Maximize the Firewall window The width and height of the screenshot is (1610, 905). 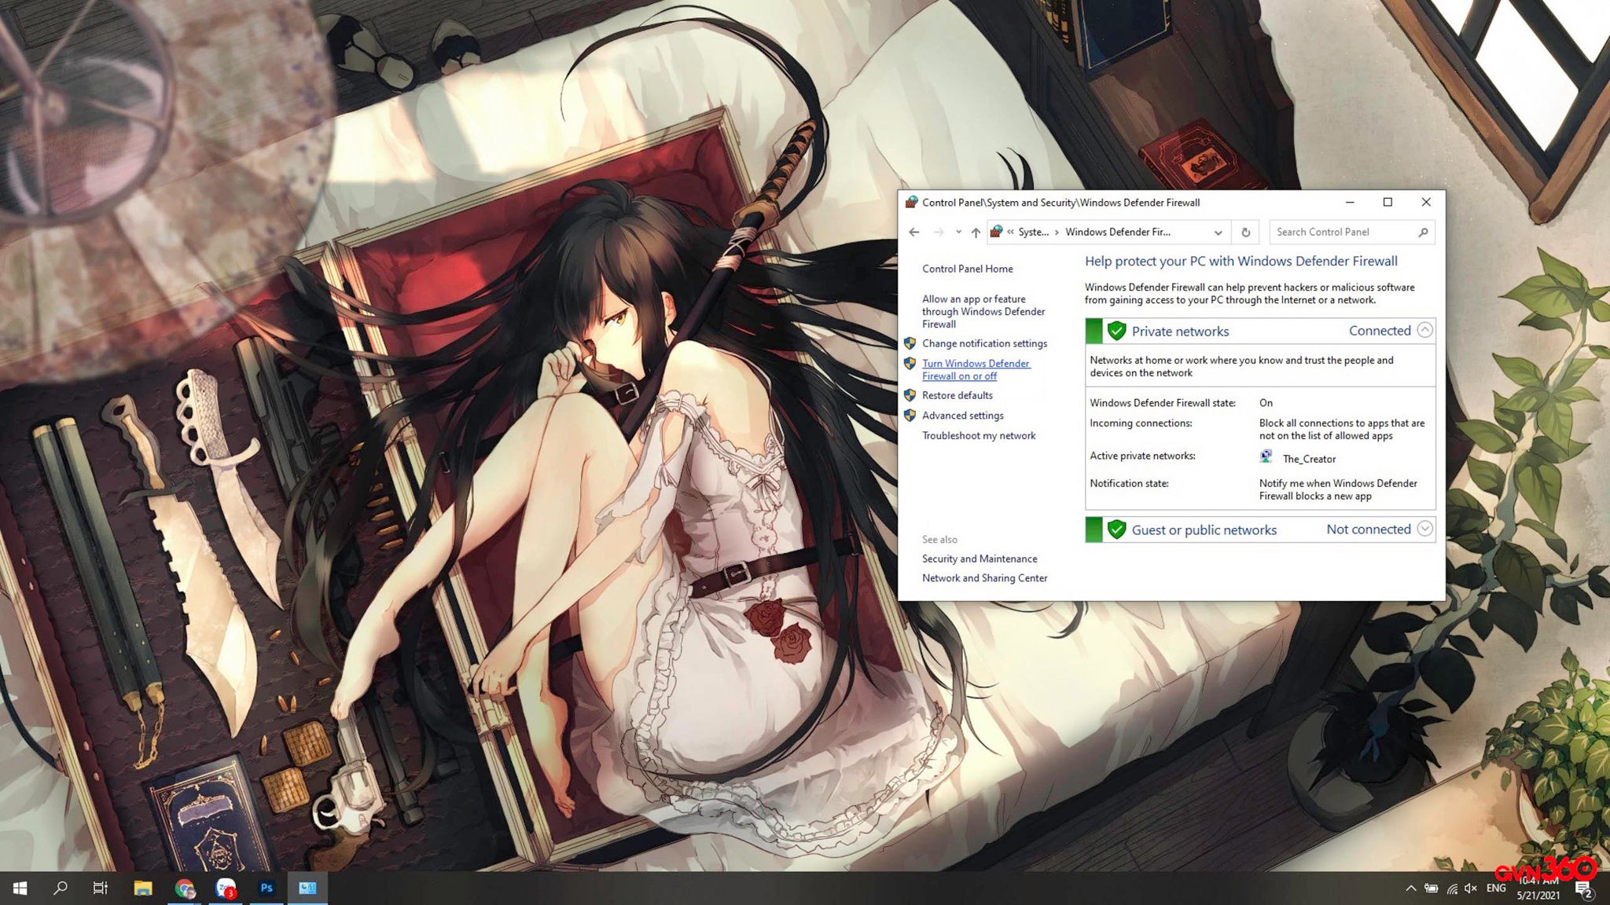pyautogui.click(x=1388, y=202)
